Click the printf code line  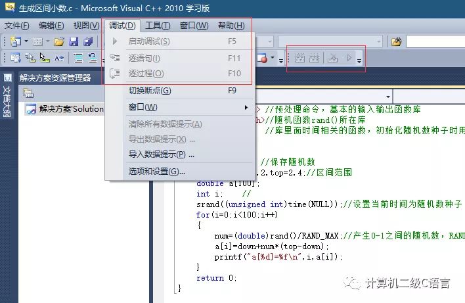pyautogui.click(x=278, y=257)
